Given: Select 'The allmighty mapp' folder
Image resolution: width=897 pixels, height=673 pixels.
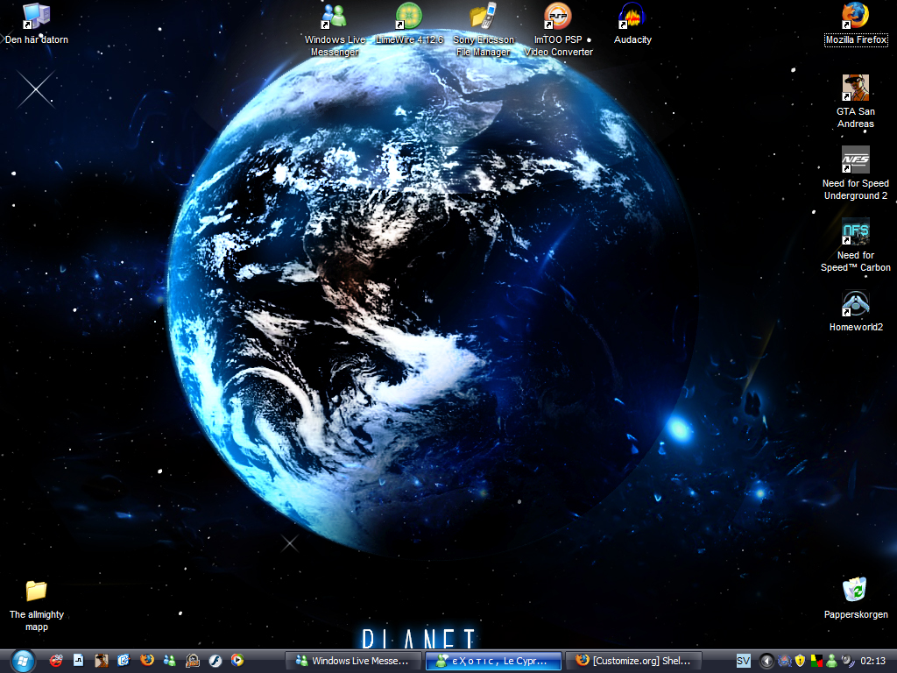Looking at the screenshot, I should [x=36, y=591].
